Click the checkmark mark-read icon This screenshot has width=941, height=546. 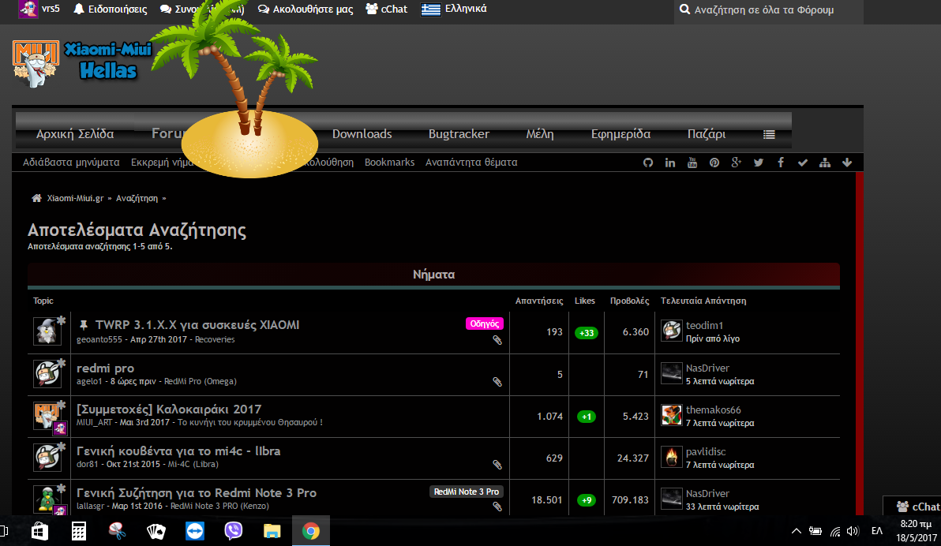click(803, 163)
